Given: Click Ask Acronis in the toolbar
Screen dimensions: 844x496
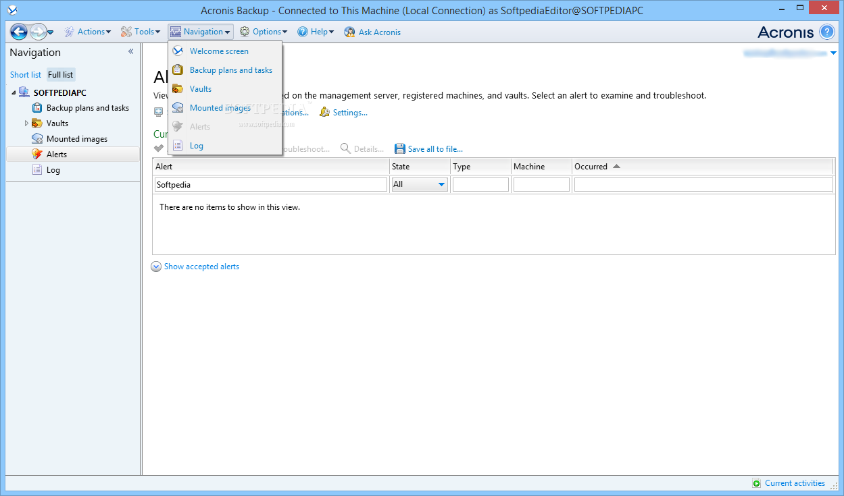Looking at the screenshot, I should (x=372, y=32).
